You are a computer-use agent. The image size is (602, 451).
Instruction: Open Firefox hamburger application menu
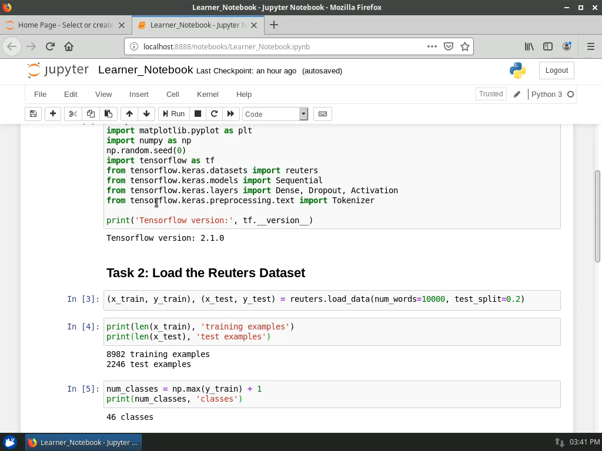tap(590, 46)
